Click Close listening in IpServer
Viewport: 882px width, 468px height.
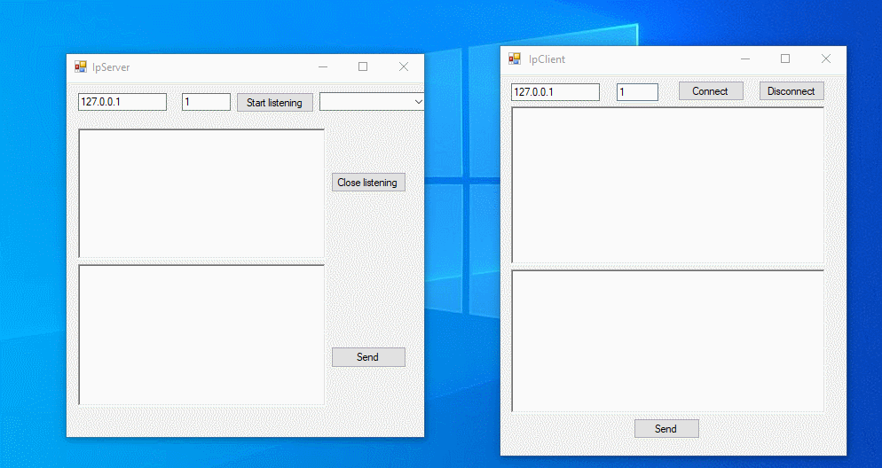click(x=368, y=183)
